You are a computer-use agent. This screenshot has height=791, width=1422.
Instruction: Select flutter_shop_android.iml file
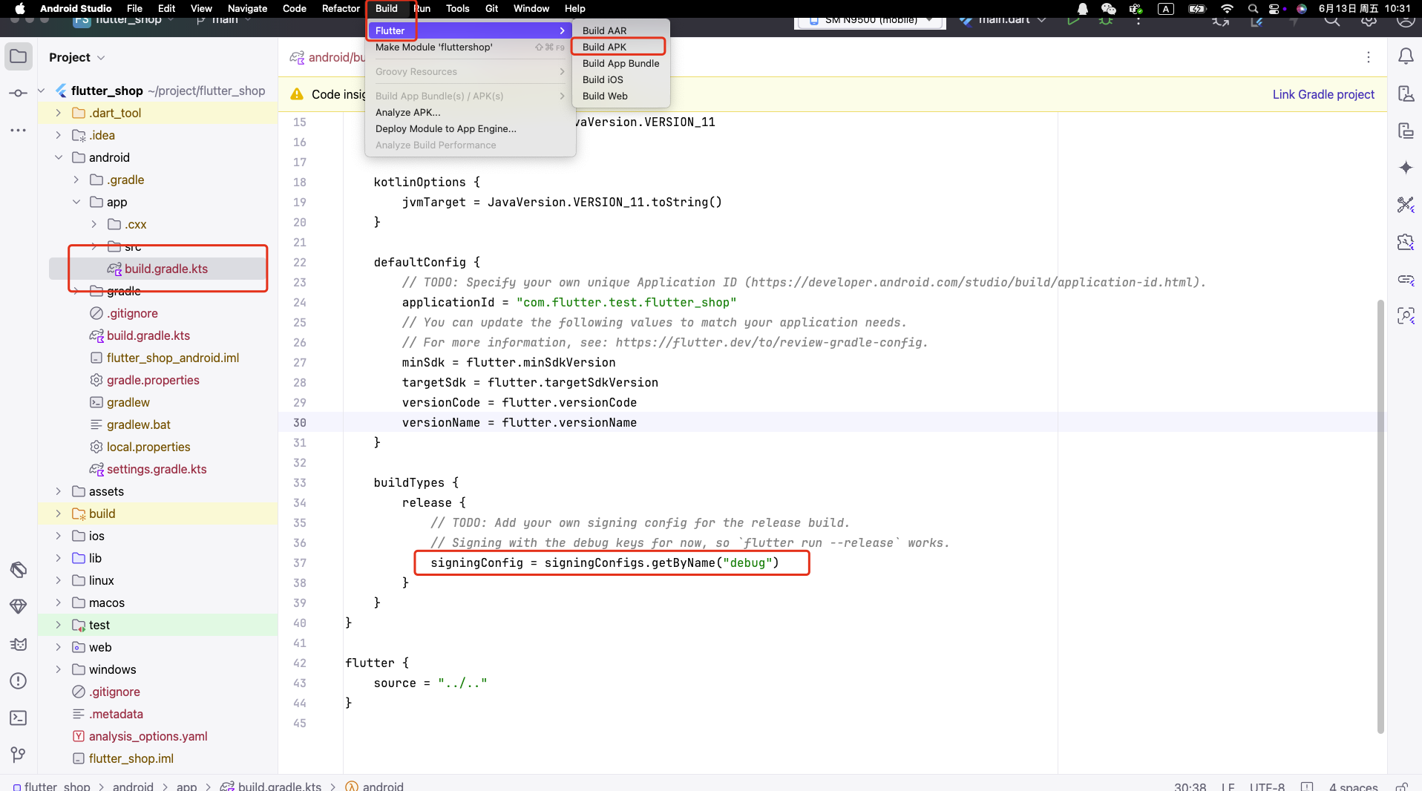tap(172, 358)
